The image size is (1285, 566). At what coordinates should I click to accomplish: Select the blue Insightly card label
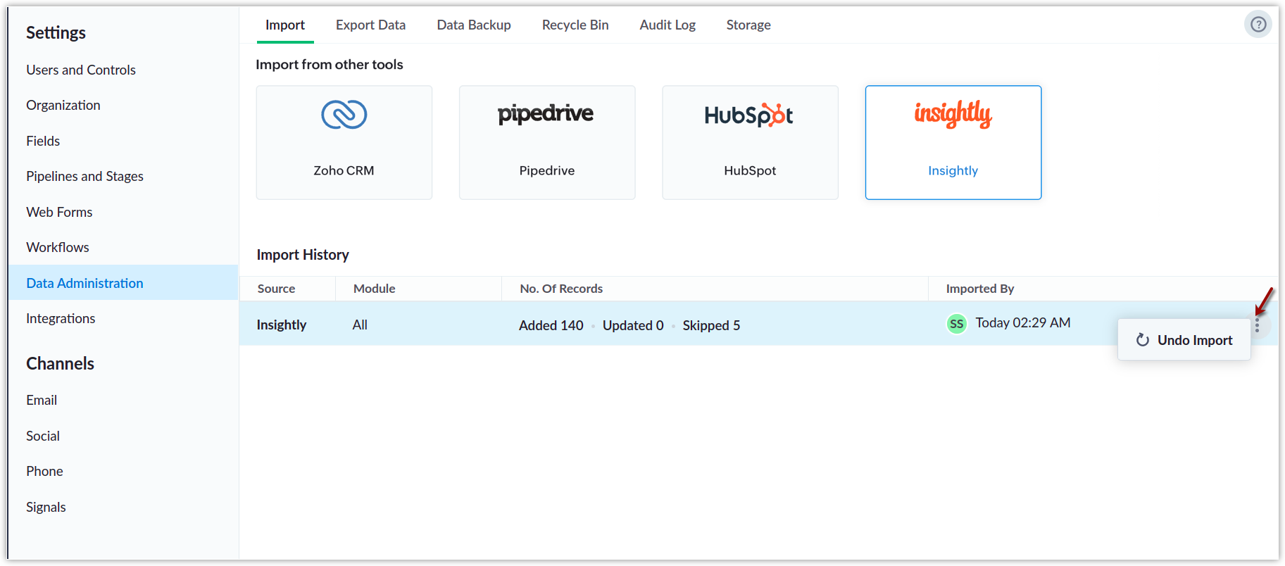[953, 170]
